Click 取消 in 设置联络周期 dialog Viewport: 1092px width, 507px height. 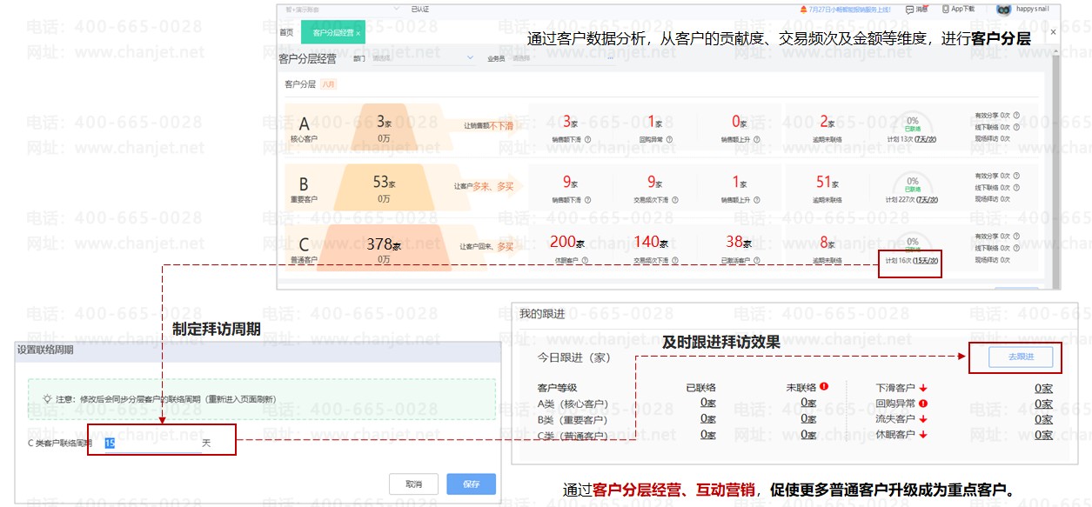pos(413,484)
